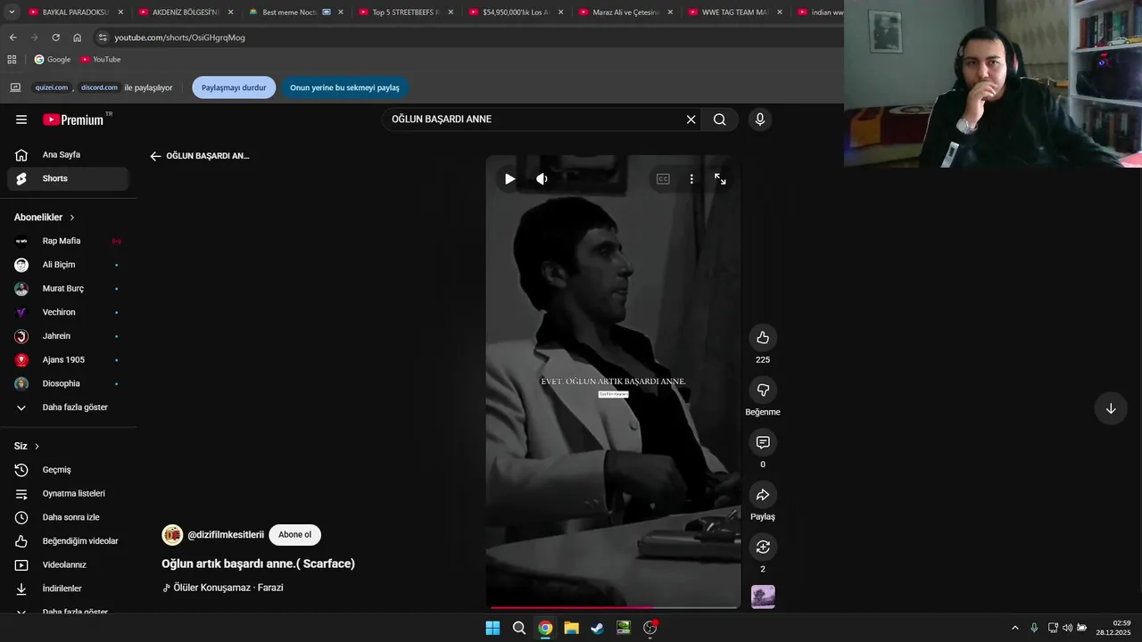Open the @dizifilmkesitlerii channel link
This screenshot has height=642, width=1142.
pyautogui.click(x=226, y=535)
